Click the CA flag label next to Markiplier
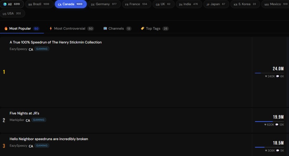The width and height of the screenshot is (289, 156). pyautogui.click(x=28, y=120)
